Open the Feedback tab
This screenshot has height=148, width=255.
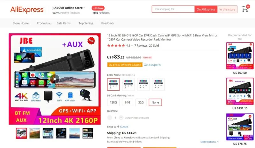(107, 23)
